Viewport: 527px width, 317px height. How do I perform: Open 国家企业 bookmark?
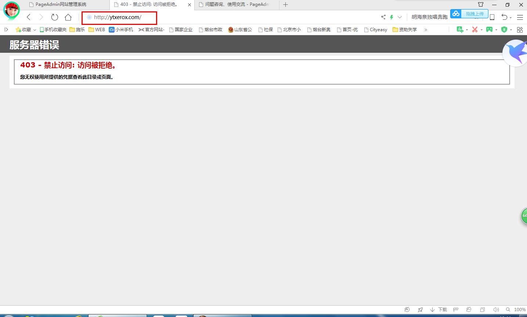coord(181,30)
